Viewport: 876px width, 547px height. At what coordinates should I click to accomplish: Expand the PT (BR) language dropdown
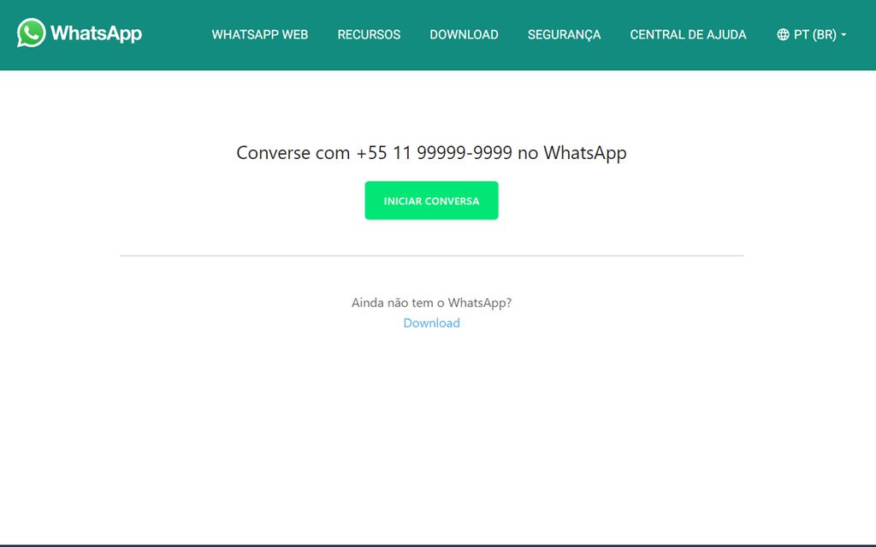(820, 34)
